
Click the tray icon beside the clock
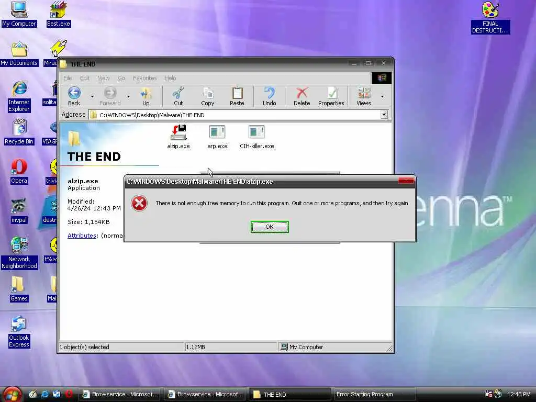tap(498, 394)
